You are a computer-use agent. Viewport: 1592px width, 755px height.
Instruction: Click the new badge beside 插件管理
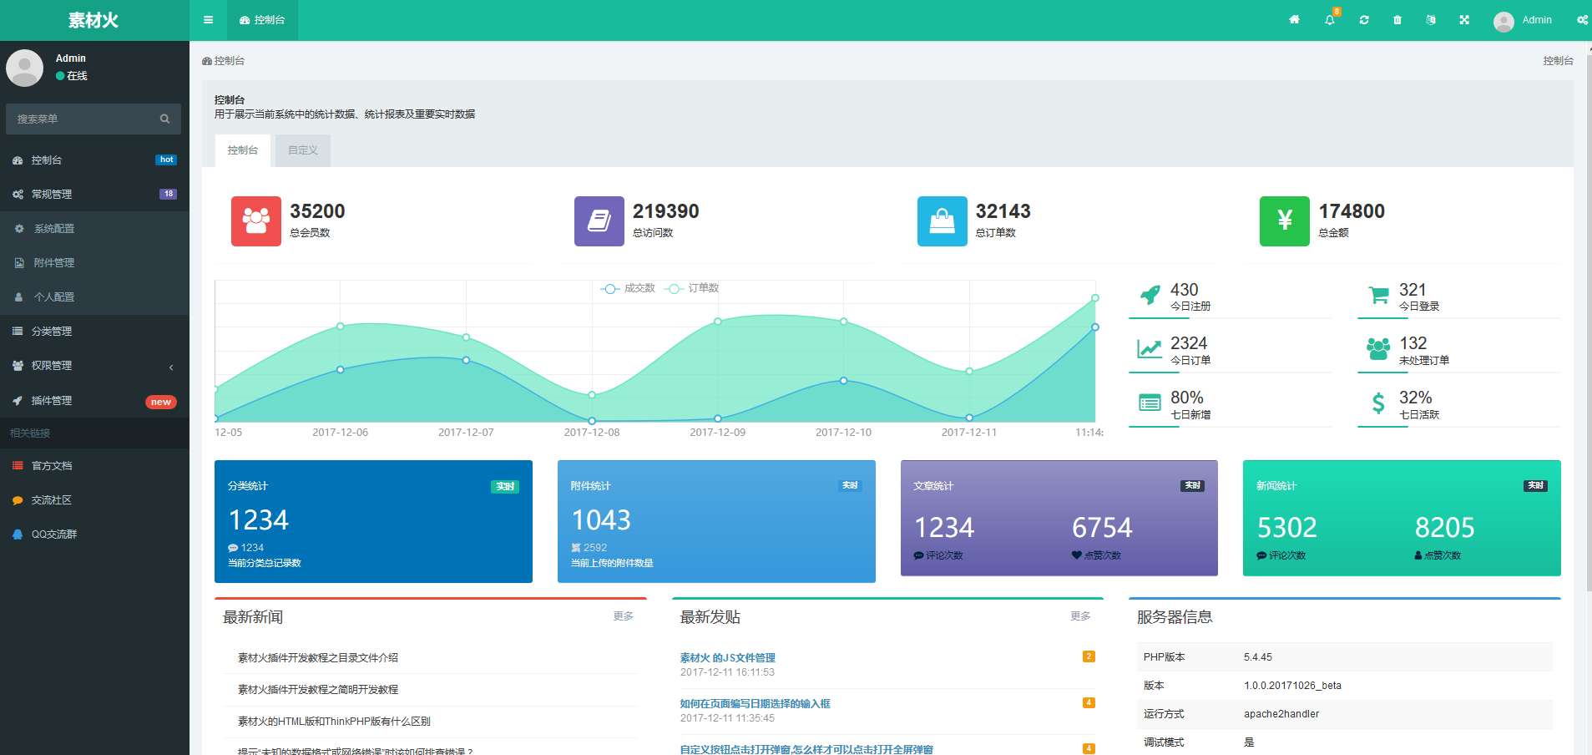tap(161, 402)
